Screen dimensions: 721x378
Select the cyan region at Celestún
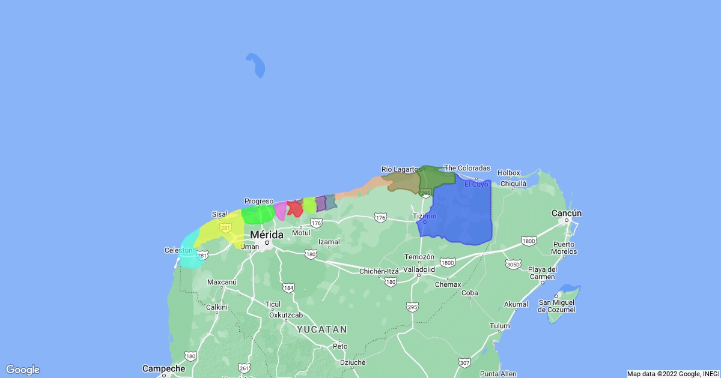[191, 252]
